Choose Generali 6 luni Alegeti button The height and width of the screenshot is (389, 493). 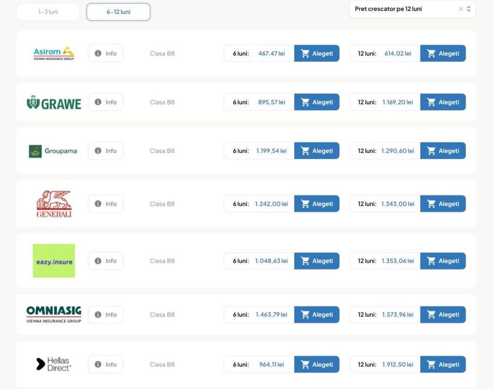pos(317,204)
